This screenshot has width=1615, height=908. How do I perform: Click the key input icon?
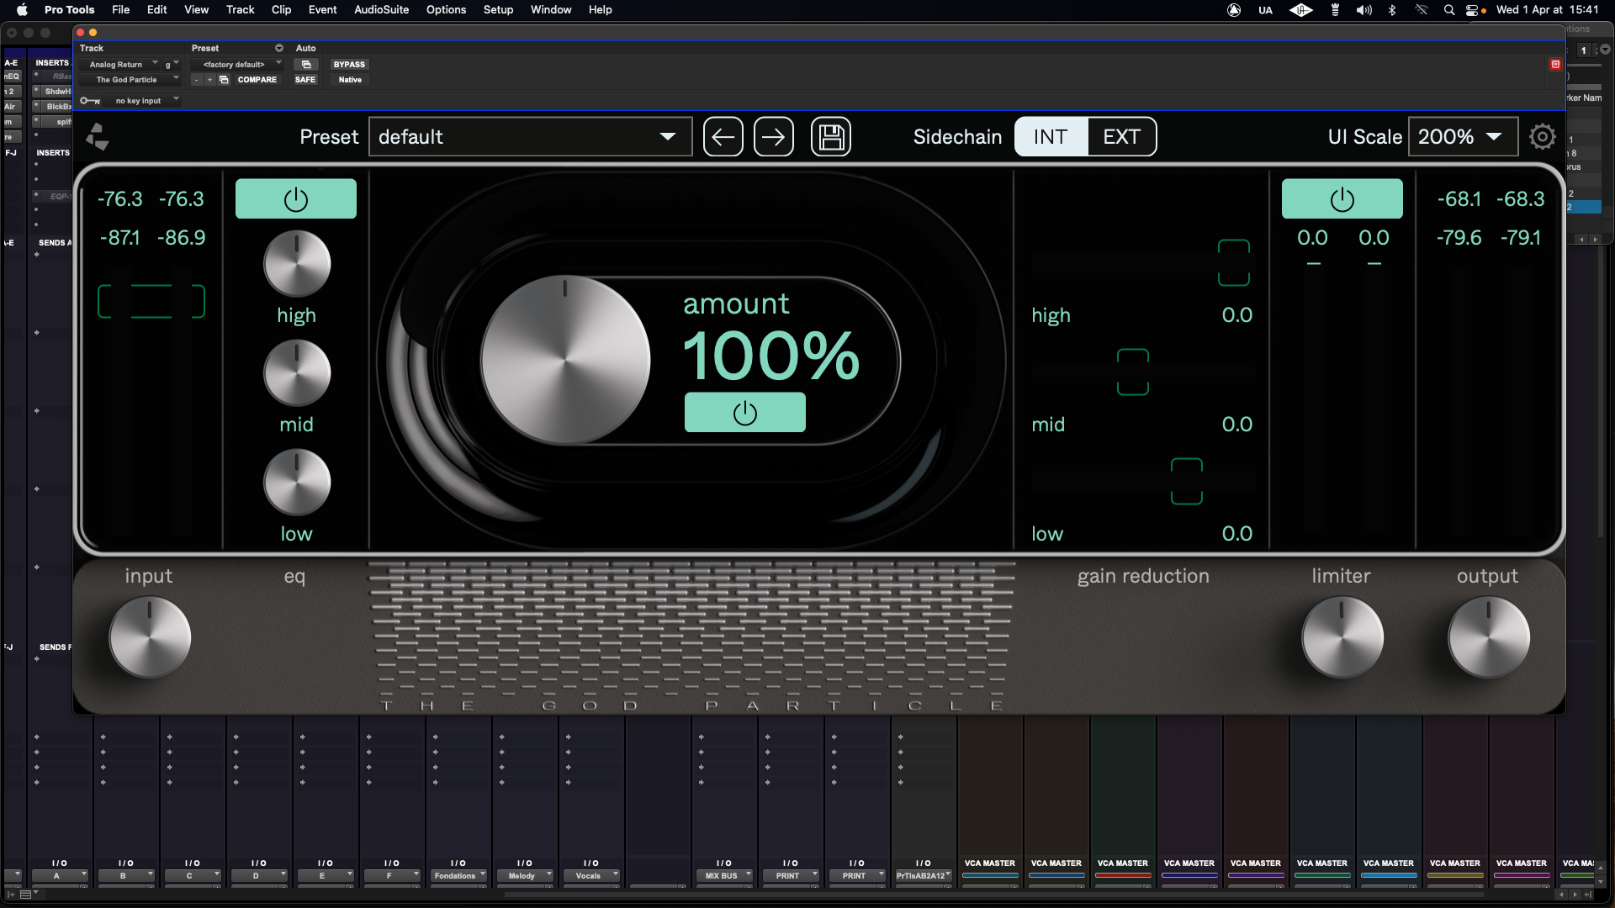pyautogui.click(x=90, y=100)
